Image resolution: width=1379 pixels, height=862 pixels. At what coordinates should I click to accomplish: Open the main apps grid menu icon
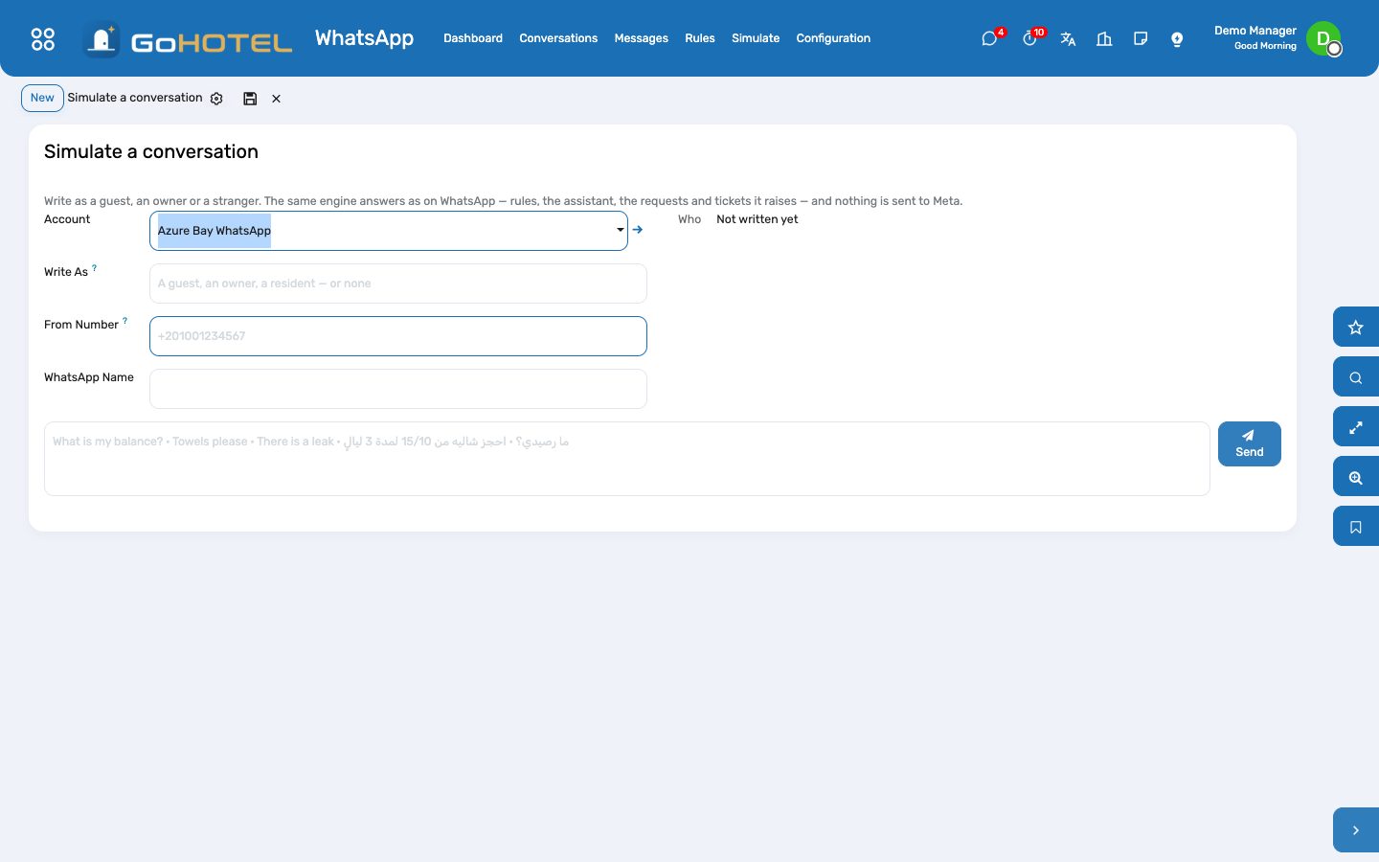pyautogui.click(x=43, y=38)
